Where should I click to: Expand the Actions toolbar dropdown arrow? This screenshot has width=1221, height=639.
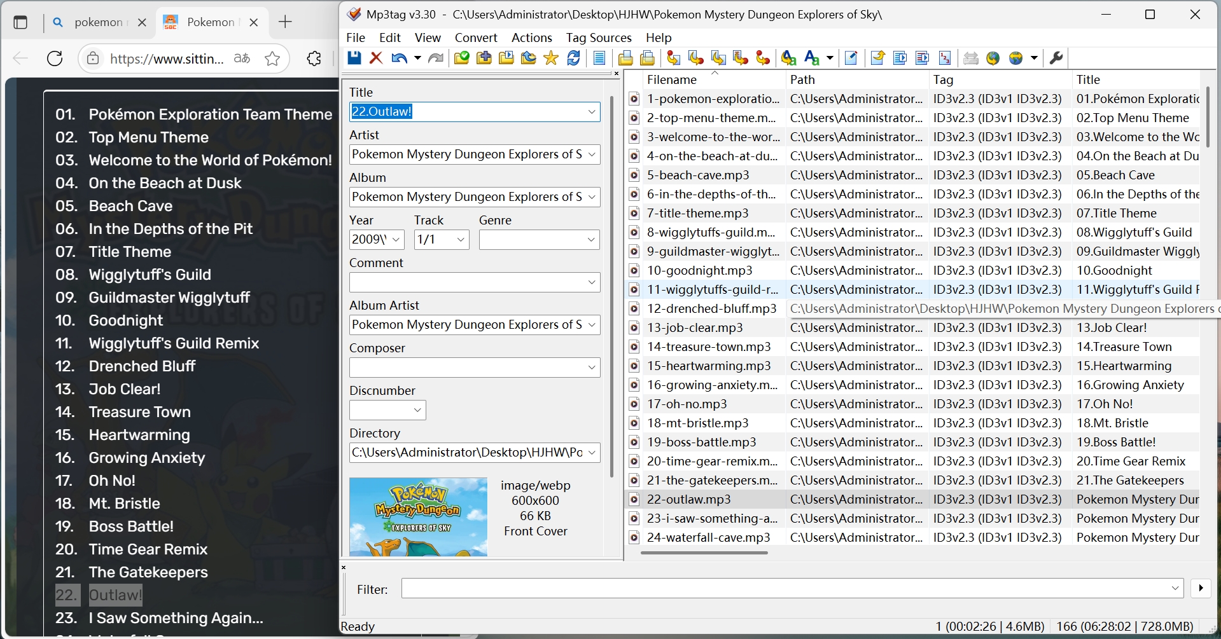pos(830,58)
